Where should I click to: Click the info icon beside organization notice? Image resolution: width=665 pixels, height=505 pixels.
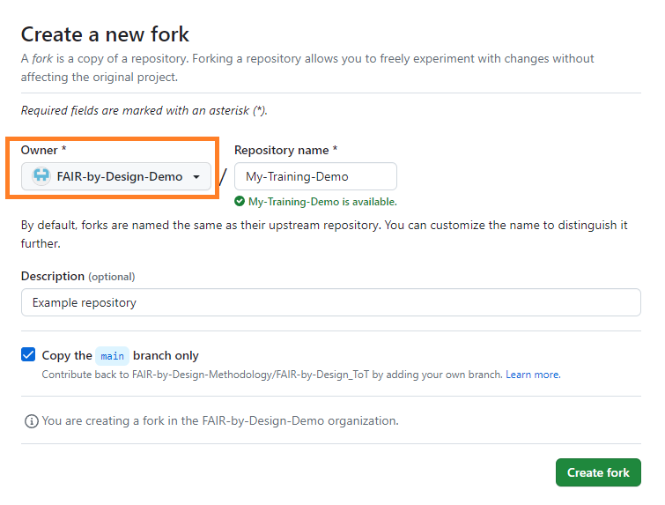click(32, 421)
